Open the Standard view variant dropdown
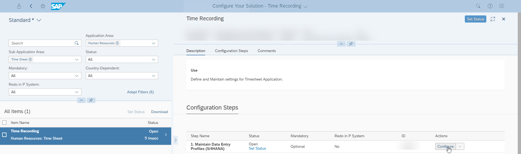521x154 pixels. (39, 20)
